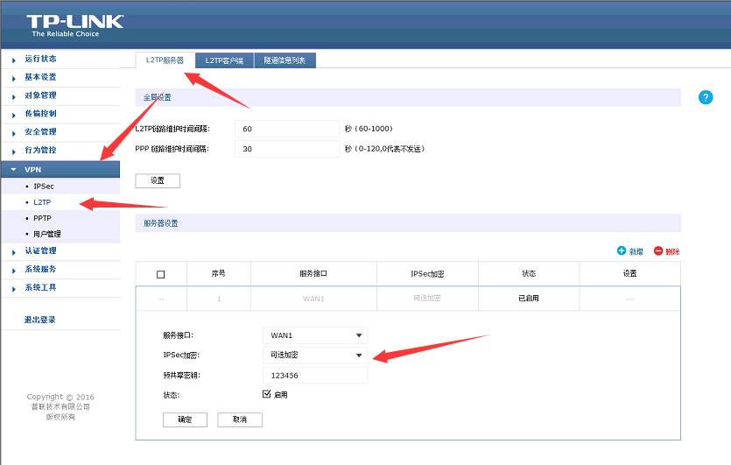
Task: Open the IPSec加密 dropdown
Action: (315, 356)
